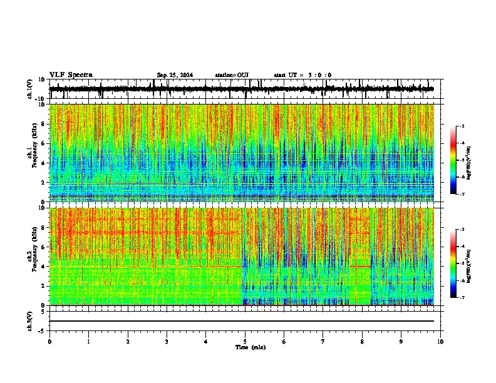Click the "-5" tick on ch.3(V) axis

[43, 331]
